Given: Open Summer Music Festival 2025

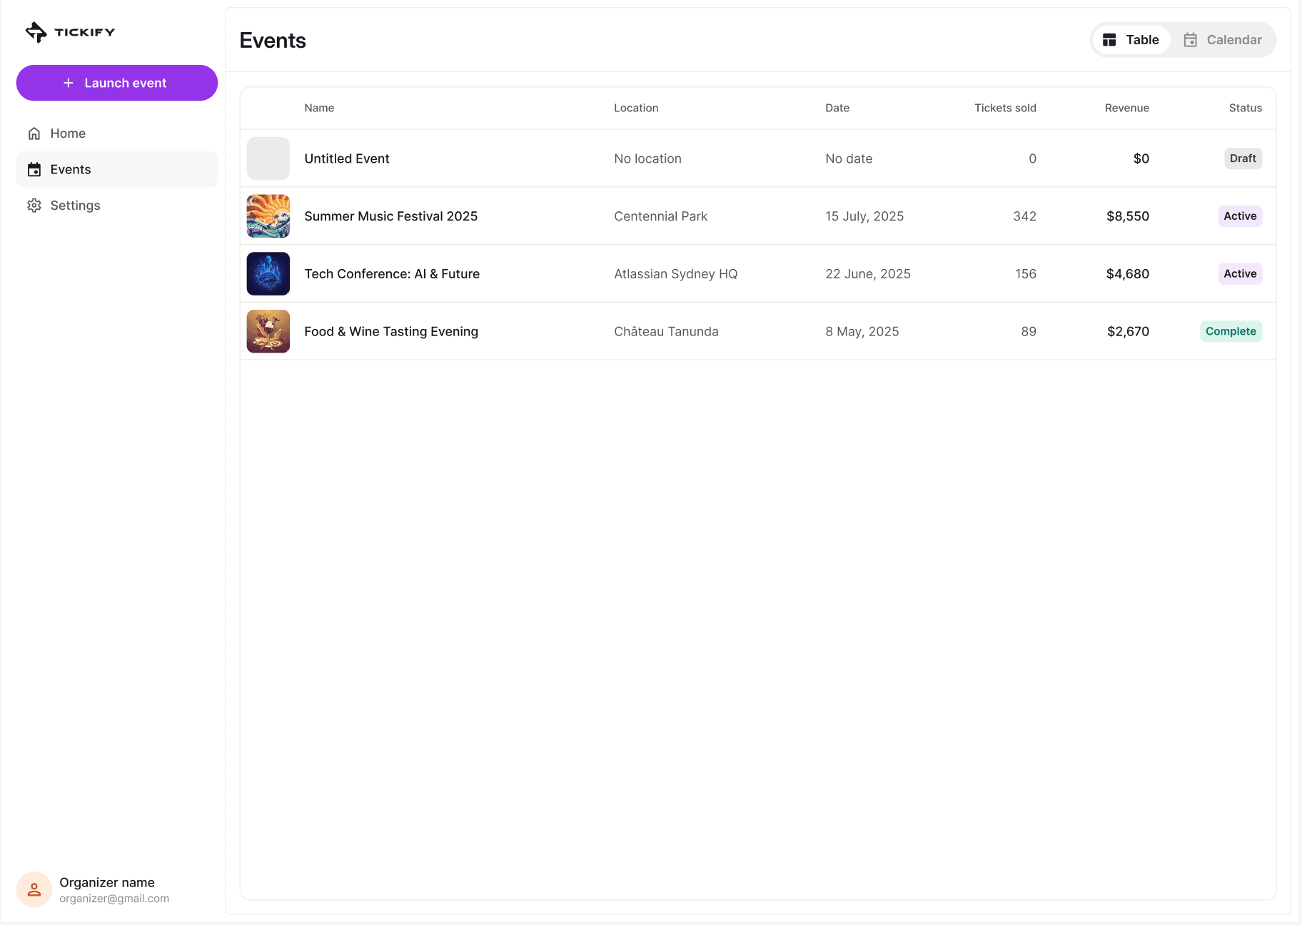Looking at the screenshot, I should (x=391, y=216).
